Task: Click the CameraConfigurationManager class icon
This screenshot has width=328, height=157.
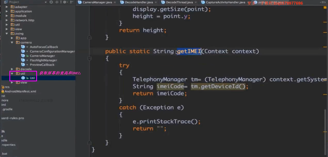Action: coord(23,51)
